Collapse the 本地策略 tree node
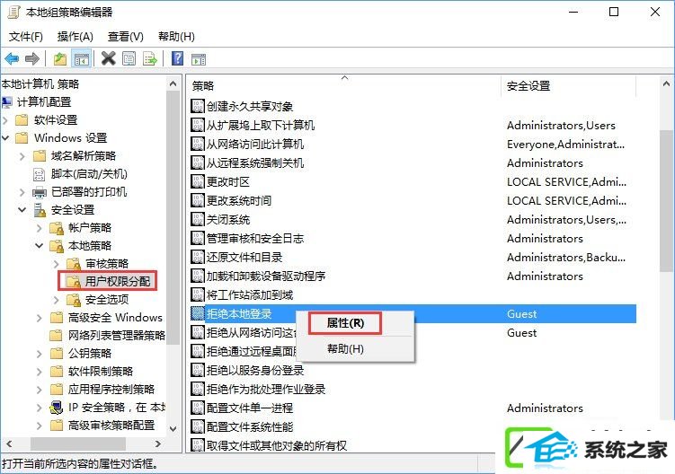 coord(40,246)
